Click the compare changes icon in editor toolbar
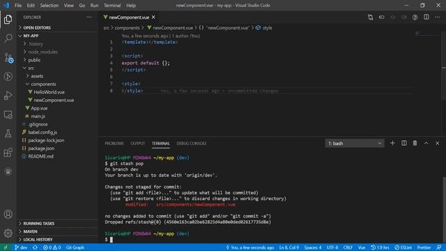 point(370,17)
